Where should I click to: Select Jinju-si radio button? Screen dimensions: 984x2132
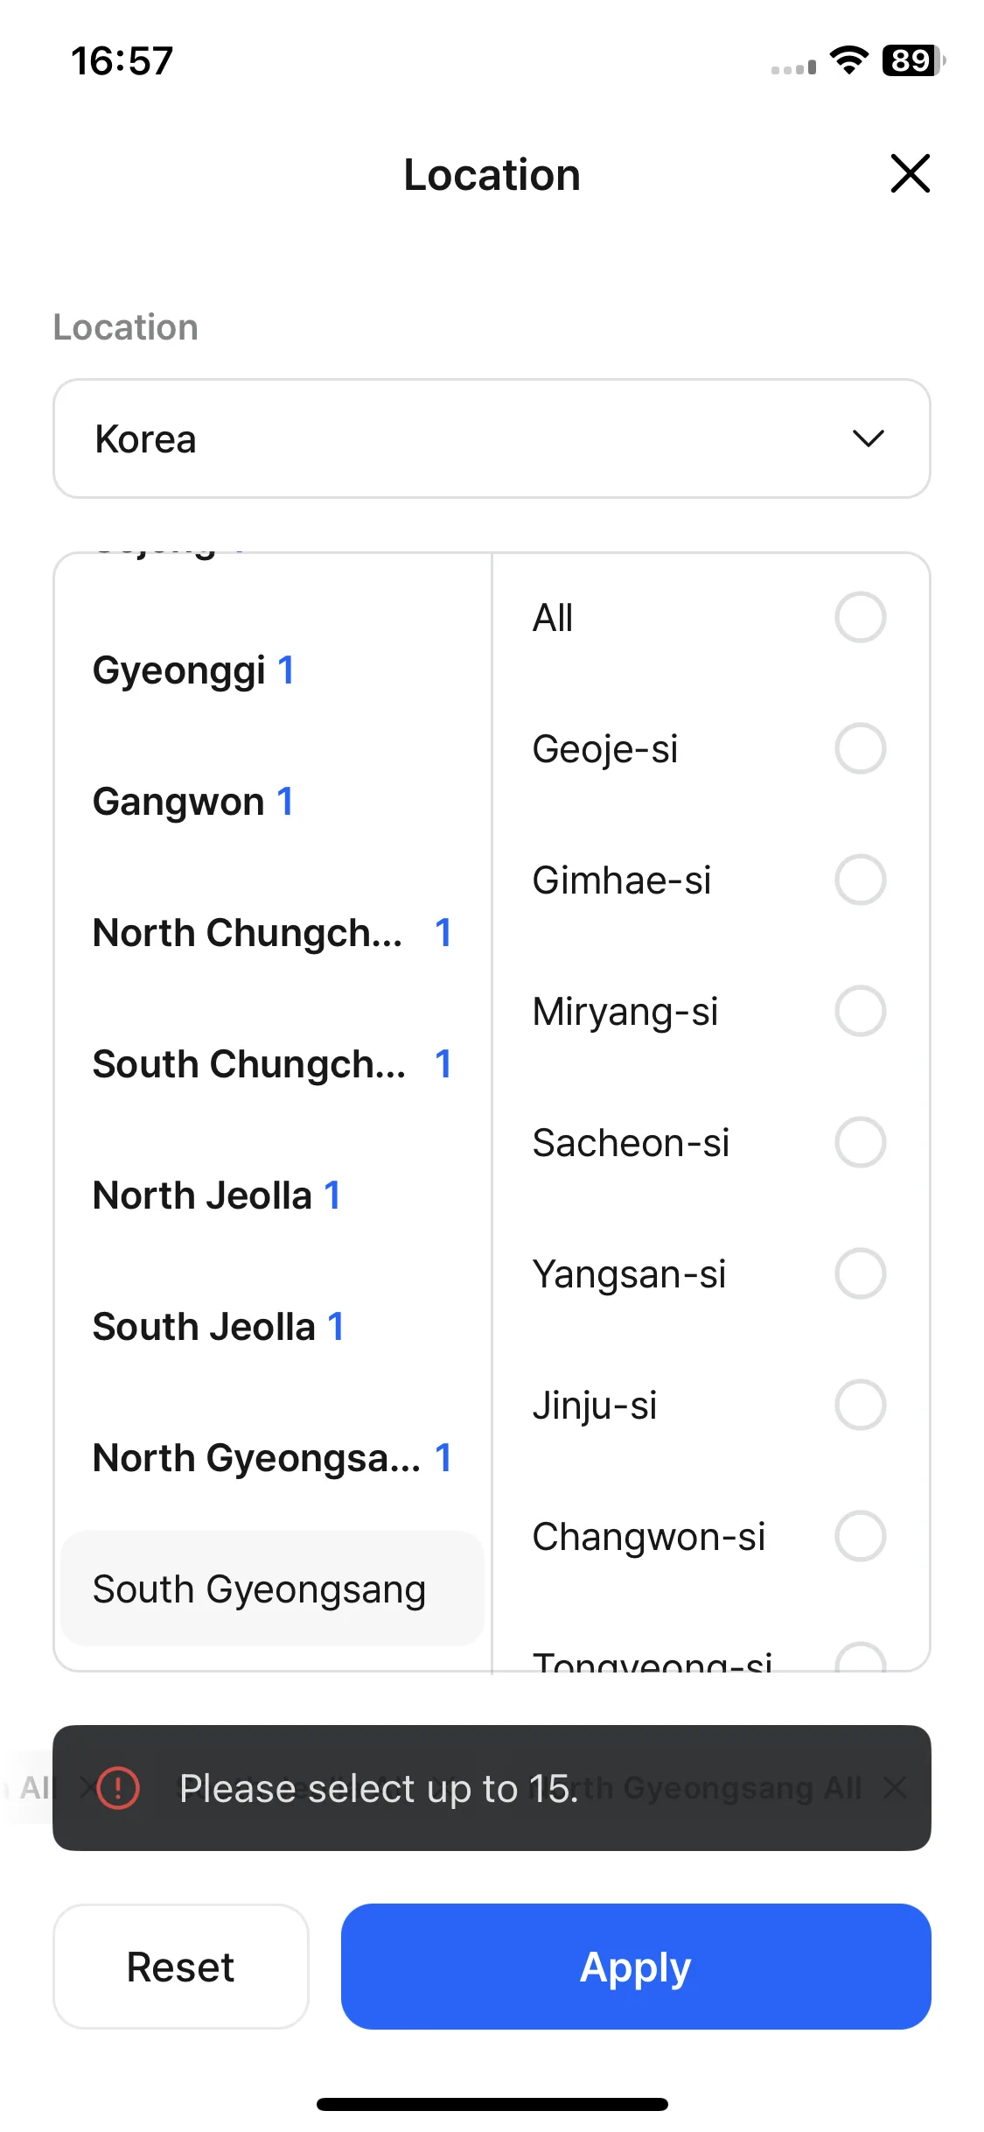[860, 1405]
